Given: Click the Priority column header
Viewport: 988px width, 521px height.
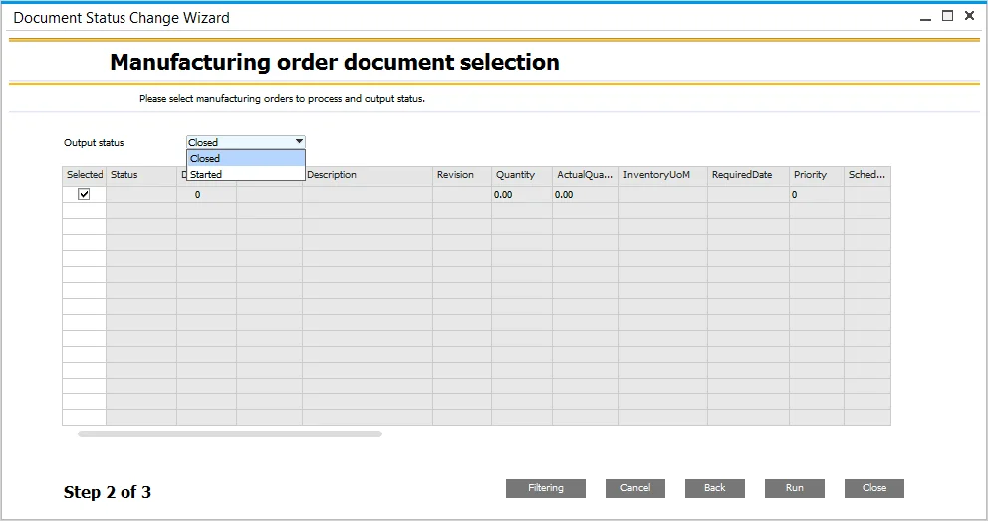Looking at the screenshot, I should pos(816,175).
